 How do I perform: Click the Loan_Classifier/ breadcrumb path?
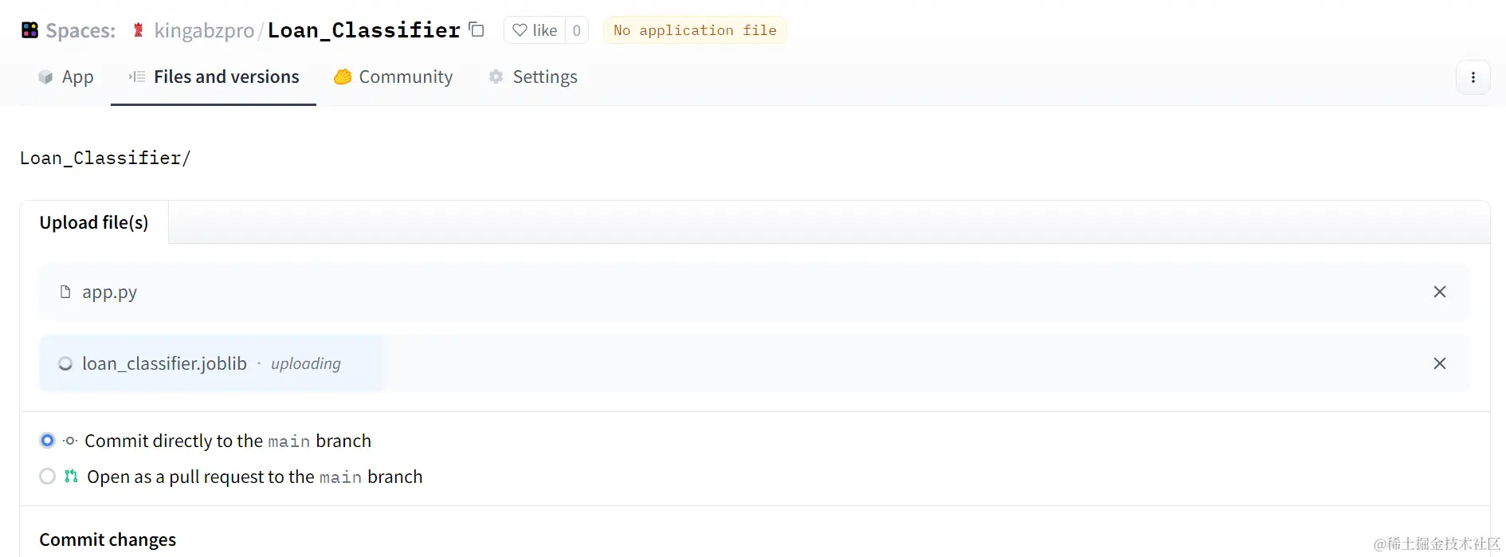tap(105, 158)
